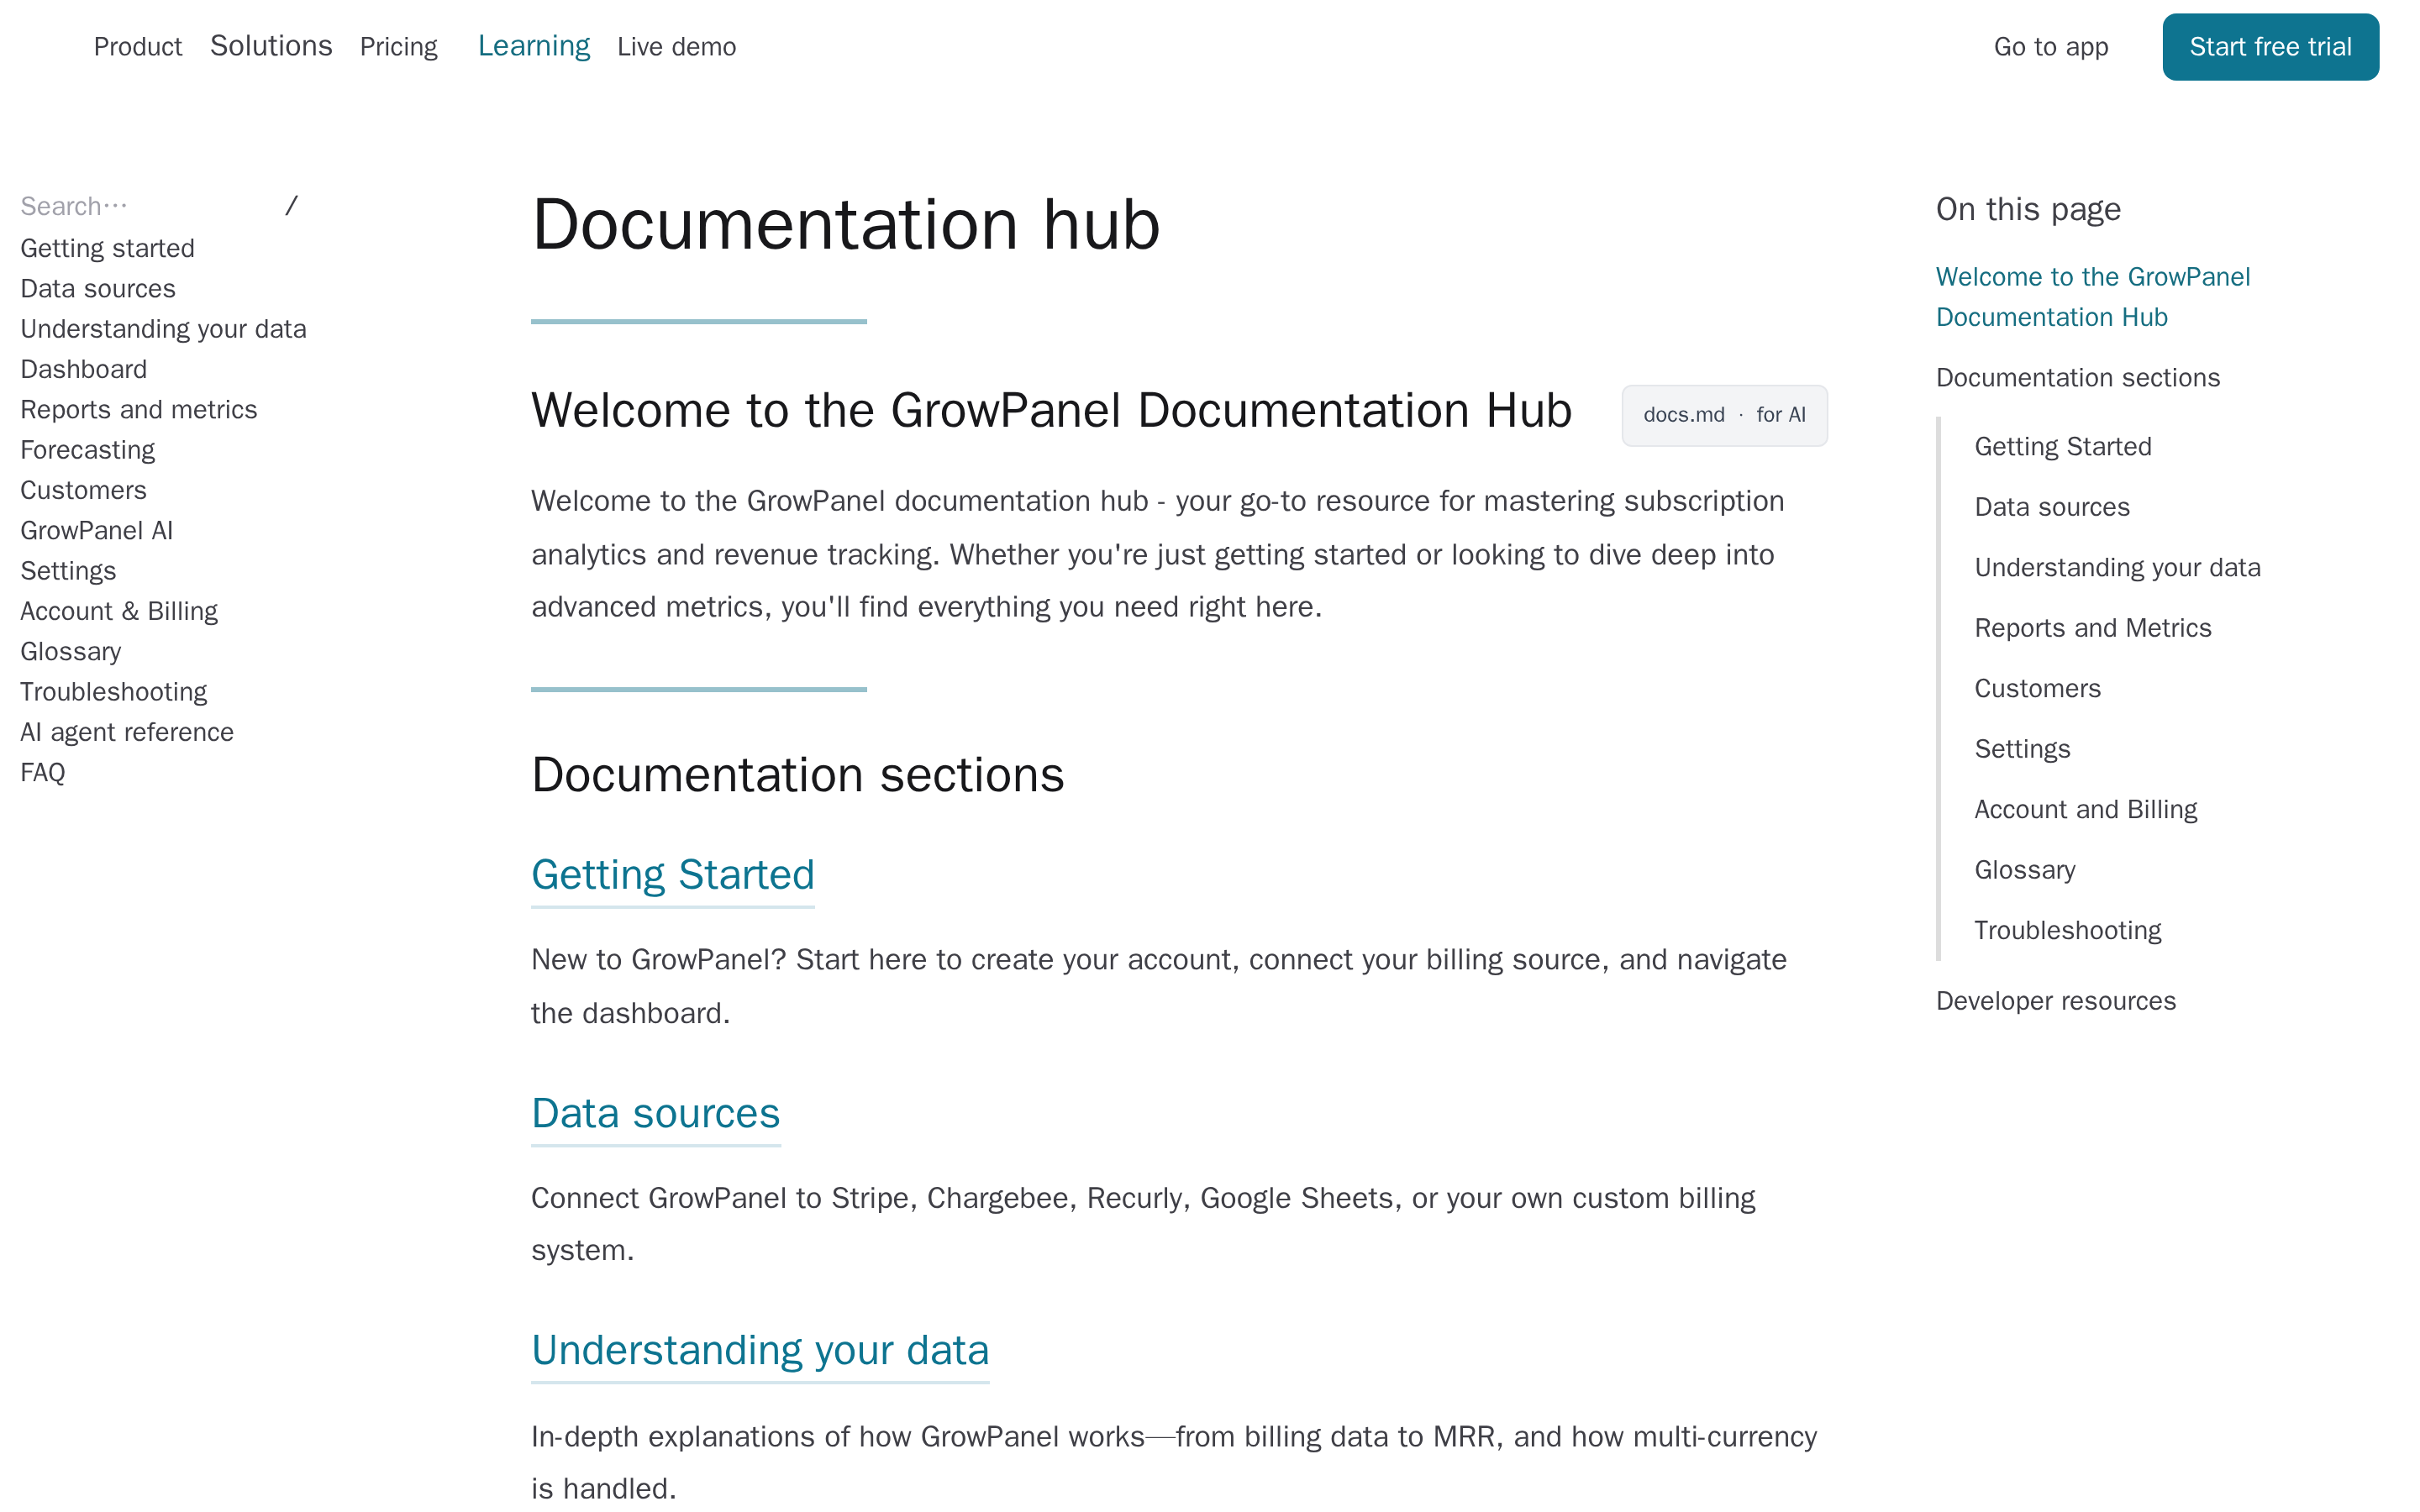Jump to Welcome to the GrowPanel Documentation Hub
Viewport: 2420px width, 1512px height.
click(x=2093, y=297)
